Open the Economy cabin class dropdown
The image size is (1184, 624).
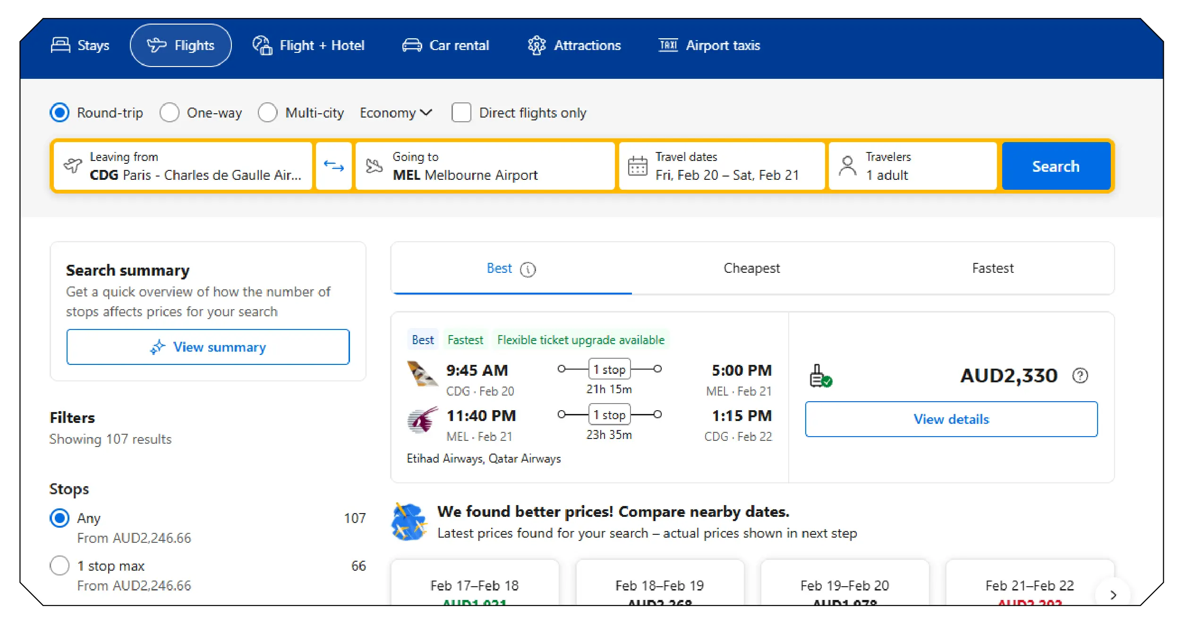(x=395, y=112)
